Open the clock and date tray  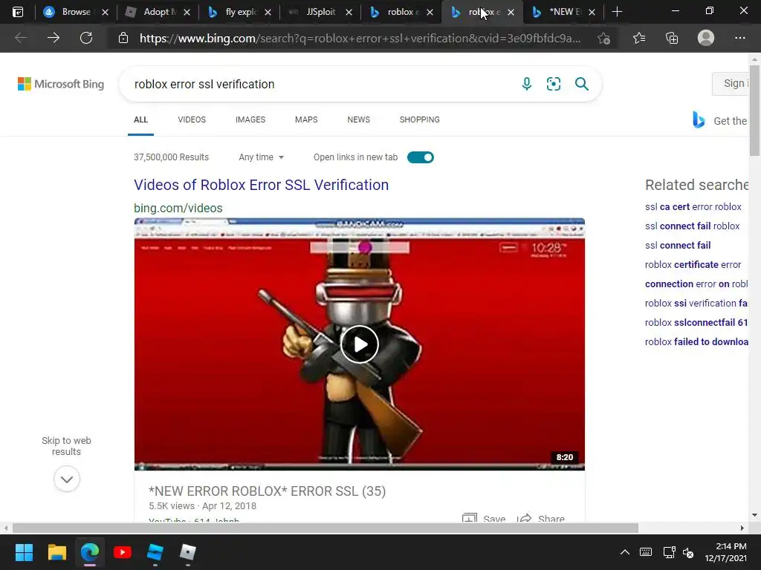coord(726,552)
